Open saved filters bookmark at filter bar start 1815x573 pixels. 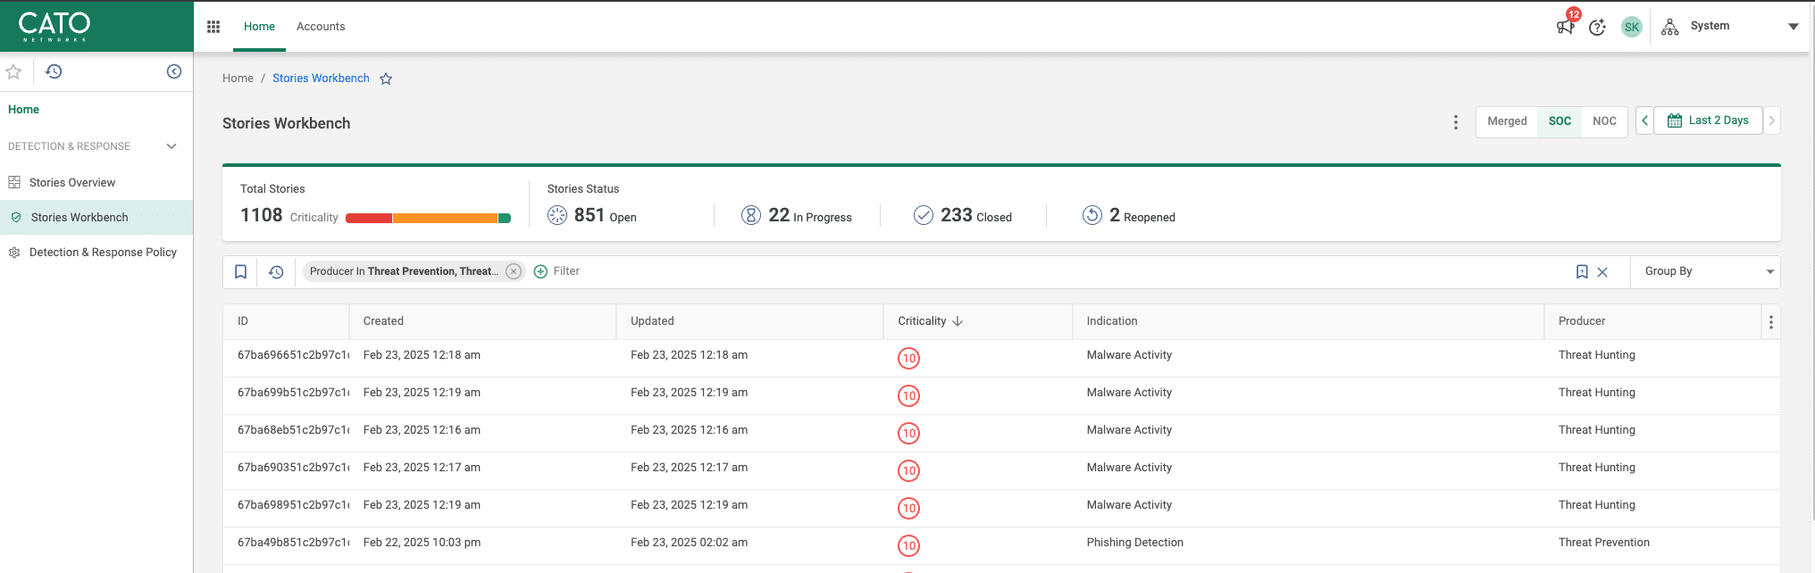click(240, 271)
